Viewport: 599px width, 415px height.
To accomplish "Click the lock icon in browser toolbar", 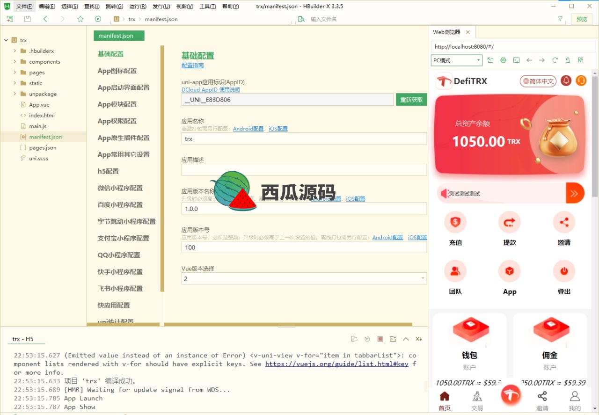I will (568, 60).
